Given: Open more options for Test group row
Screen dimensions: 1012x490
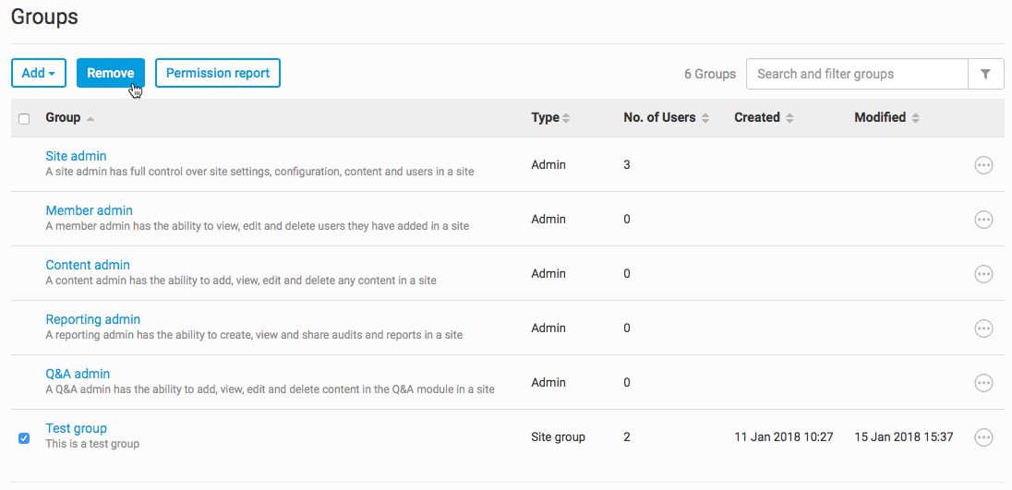Looking at the screenshot, I should click(x=983, y=437).
